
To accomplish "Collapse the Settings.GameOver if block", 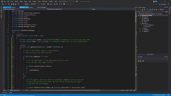I will point(13,57).
